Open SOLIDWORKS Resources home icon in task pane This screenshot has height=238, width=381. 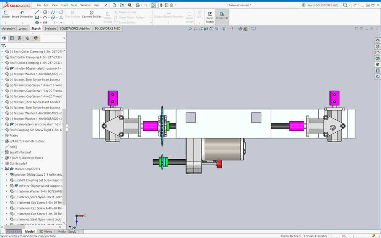(x=377, y=40)
